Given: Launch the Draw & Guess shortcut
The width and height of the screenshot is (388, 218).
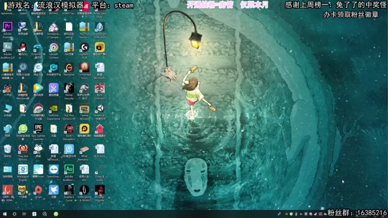Looking at the screenshot, I should tap(100, 170).
